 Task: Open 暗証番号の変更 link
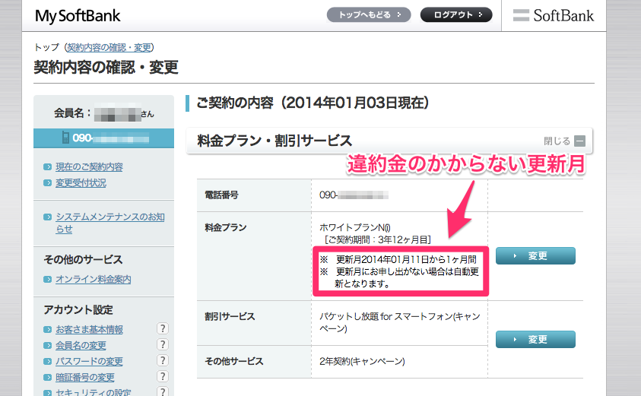point(85,377)
